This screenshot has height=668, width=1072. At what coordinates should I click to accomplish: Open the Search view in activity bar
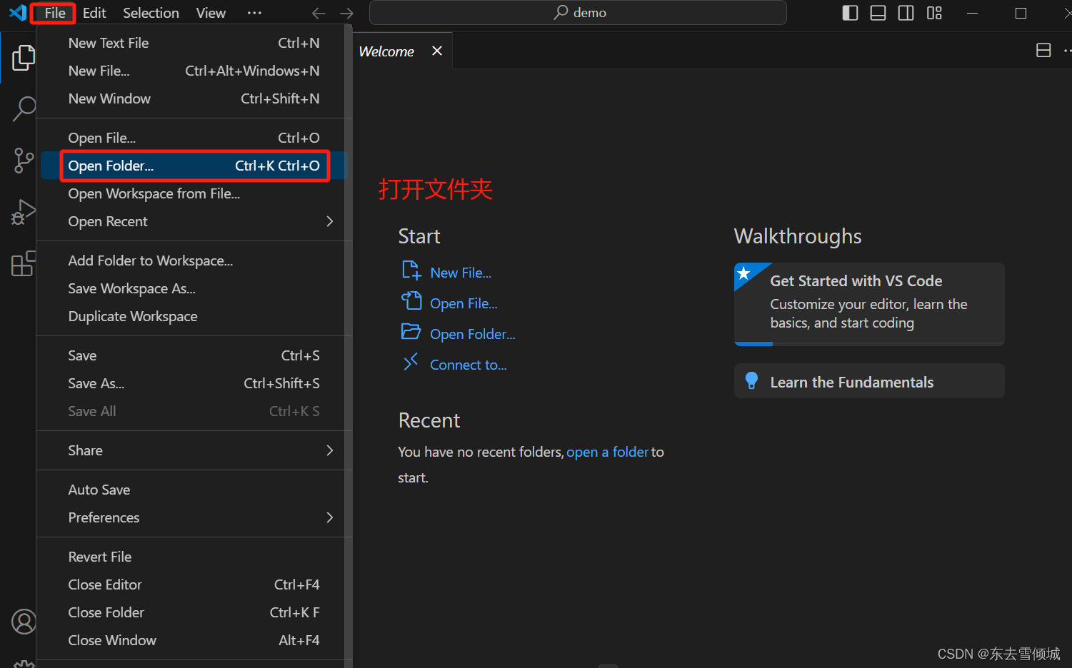point(24,108)
